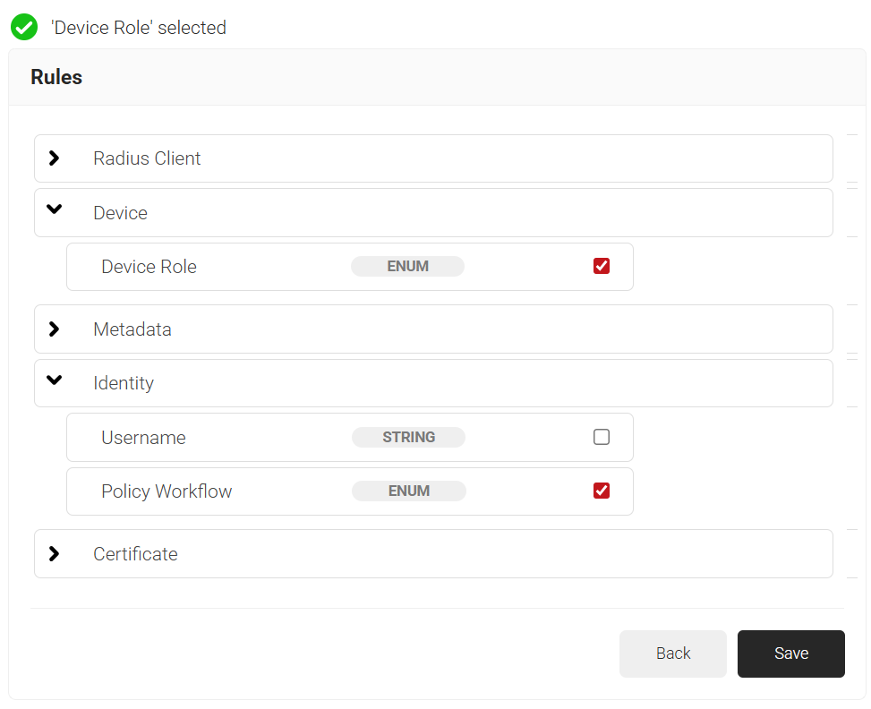This screenshot has height=709, width=871.
Task: Click the Username attribute name
Action: pos(143,438)
